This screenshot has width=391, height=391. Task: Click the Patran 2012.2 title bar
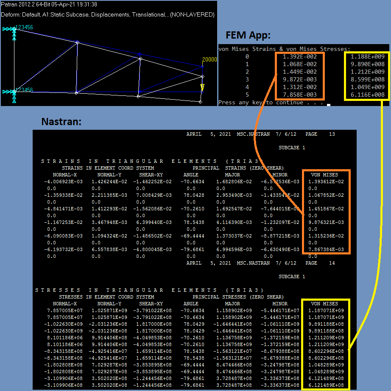tap(51, 3)
